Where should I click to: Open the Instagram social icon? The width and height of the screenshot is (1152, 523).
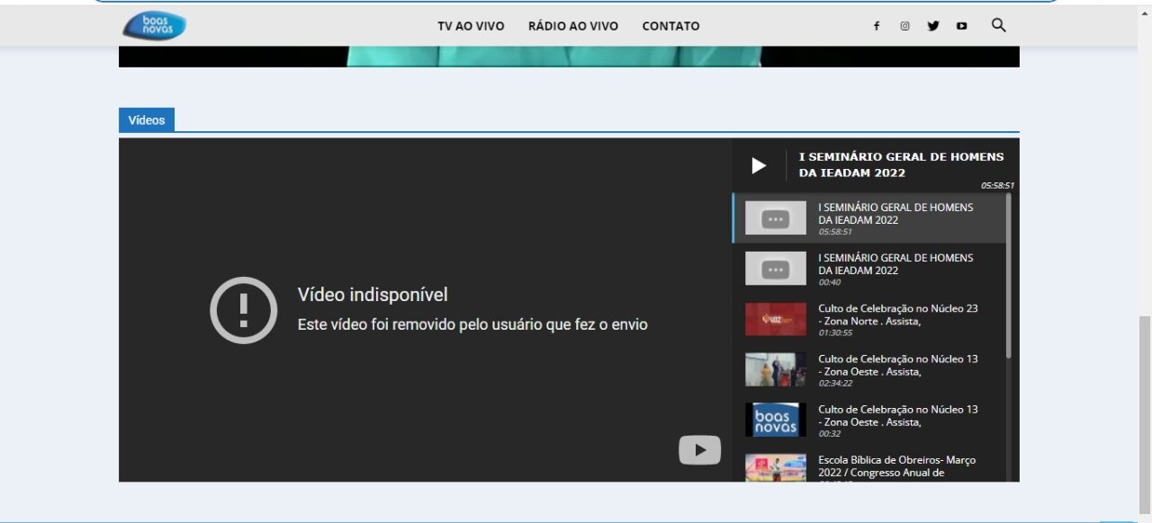(x=904, y=26)
